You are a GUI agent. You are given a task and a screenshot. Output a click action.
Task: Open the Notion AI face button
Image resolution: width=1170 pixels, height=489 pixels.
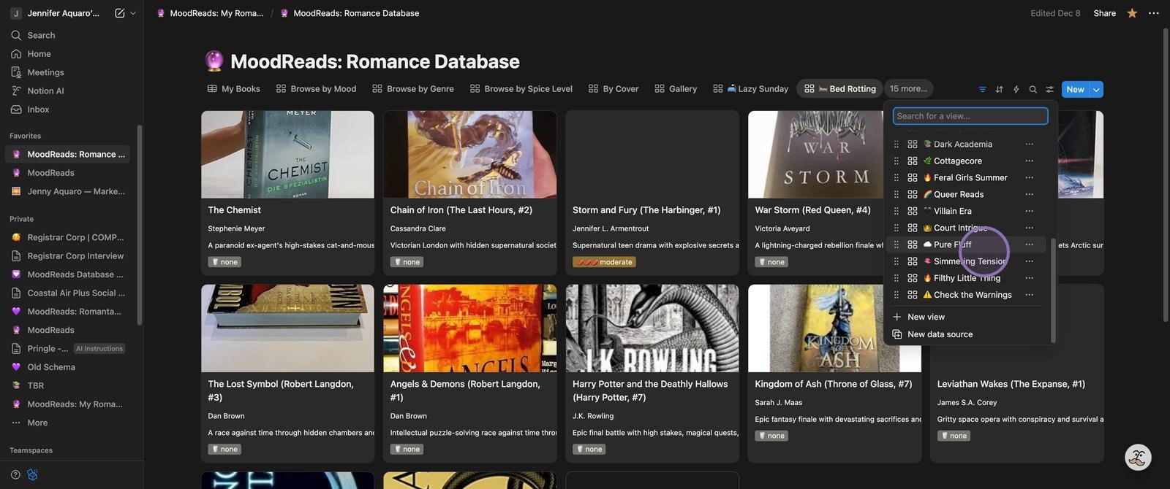pyautogui.click(x=1137, y=458)
